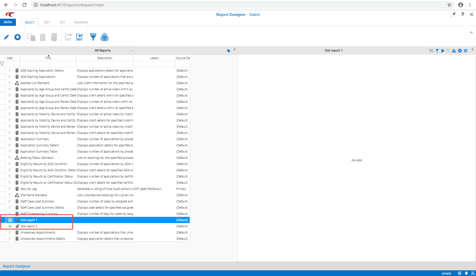Uncheck the Test report 2 checkbox
Image resolution: width=476 pixels, height=276 pixels.
click(10, 226)
